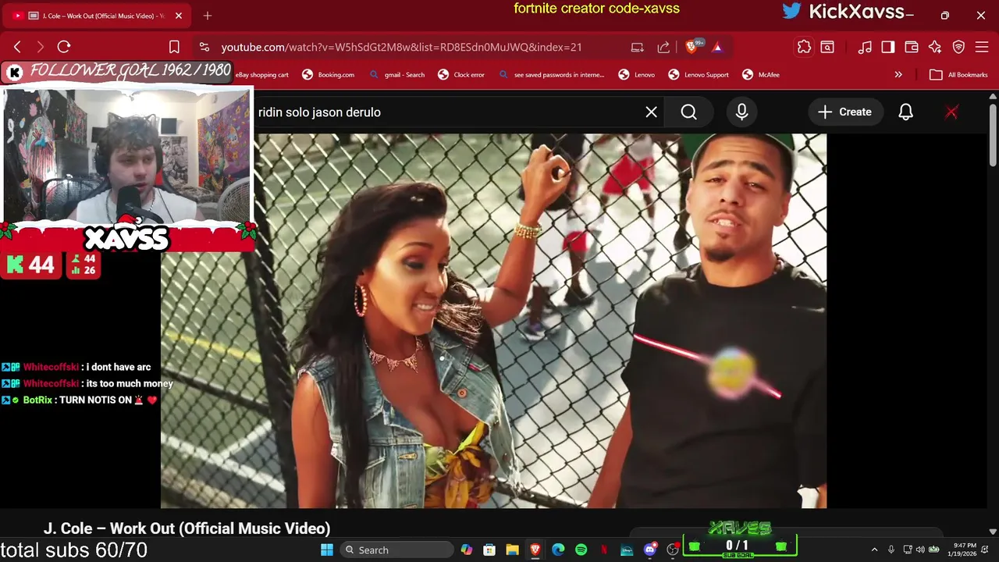Open Booking.com bookmark
999x562 pixels.
click(x=328, y=75)
